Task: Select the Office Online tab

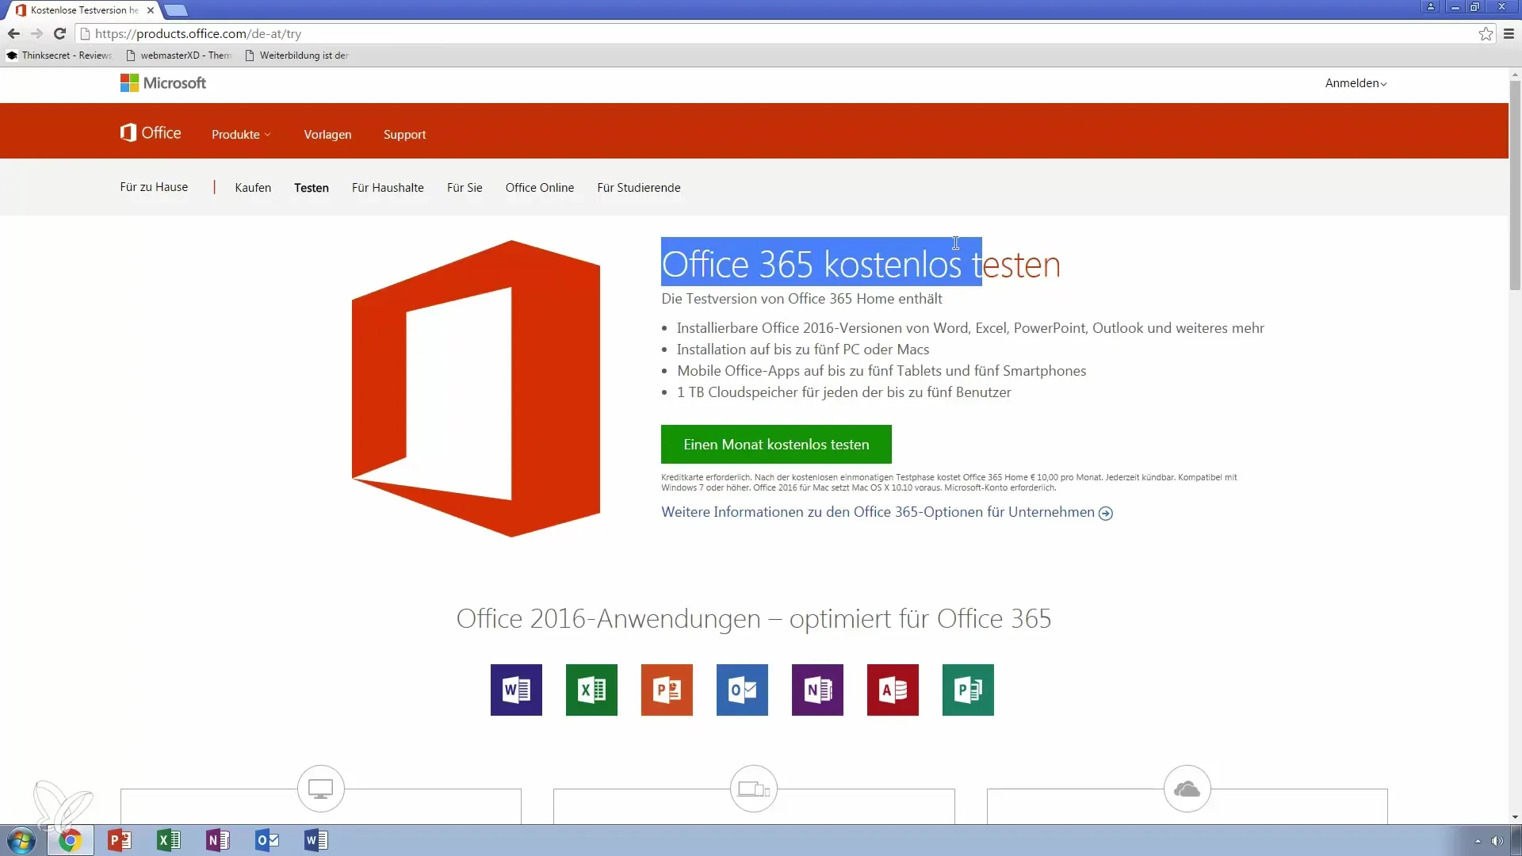Action: 540,188
